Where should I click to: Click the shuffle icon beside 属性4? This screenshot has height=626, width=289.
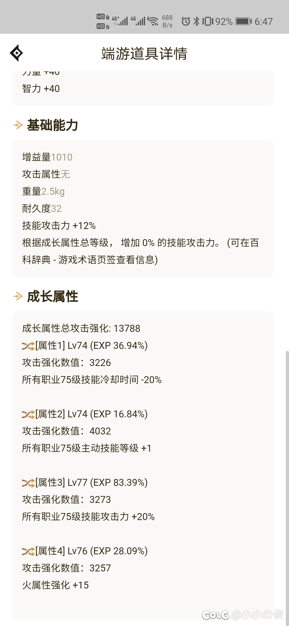28,551
